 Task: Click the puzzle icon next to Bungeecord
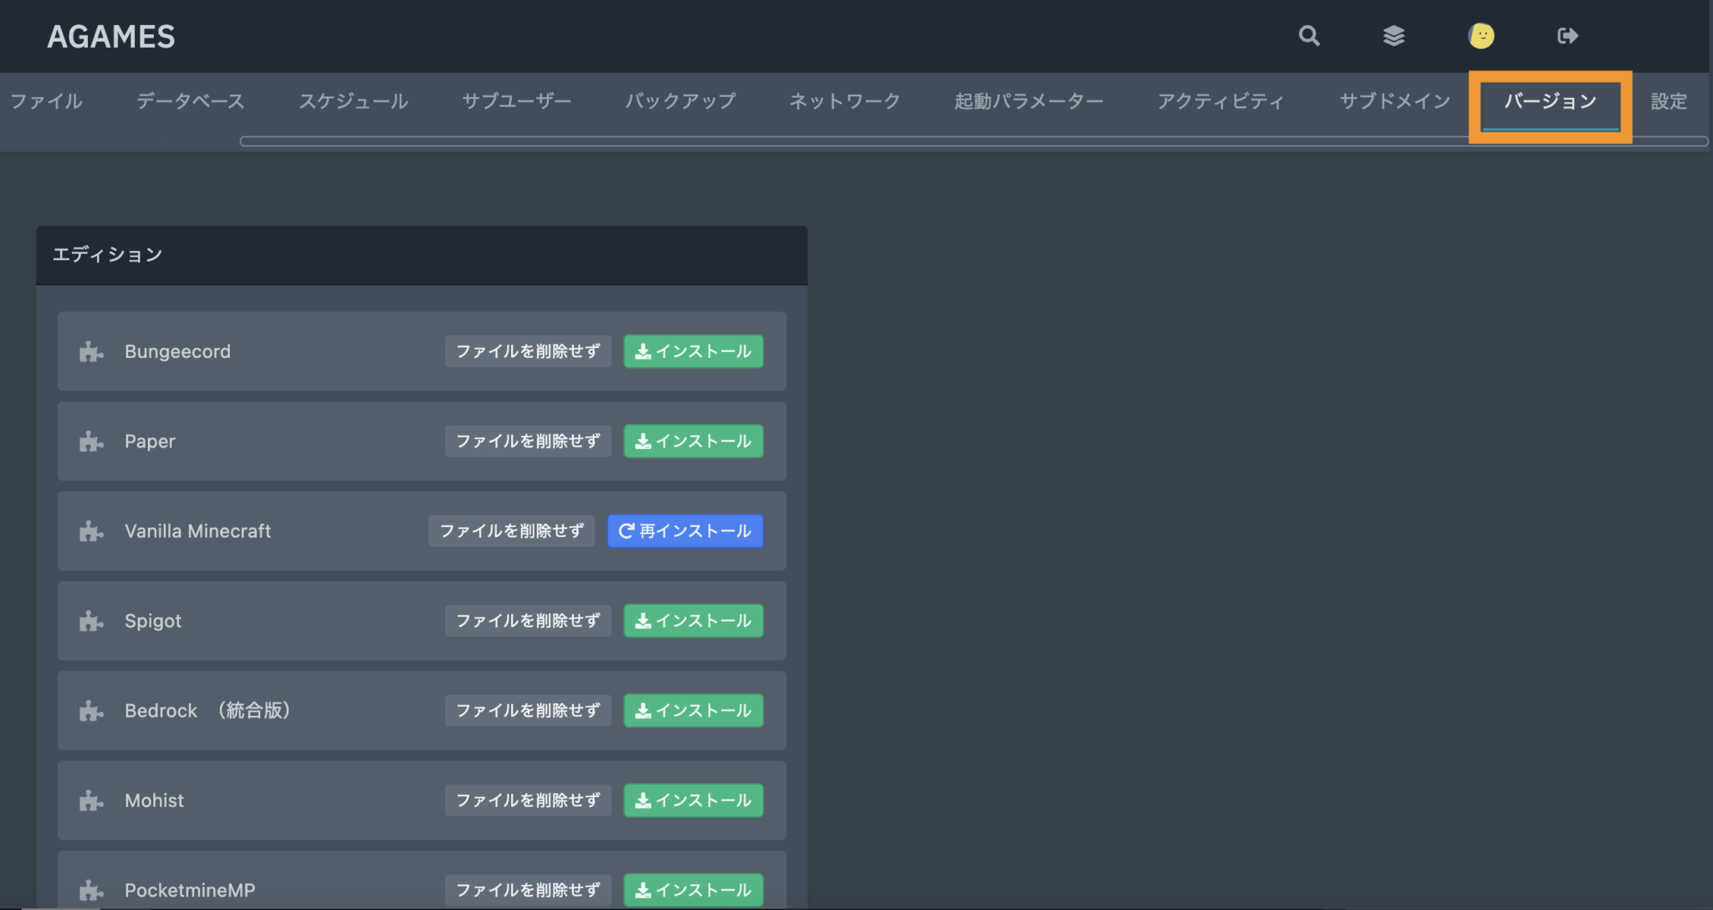click(x=91, y=351)
